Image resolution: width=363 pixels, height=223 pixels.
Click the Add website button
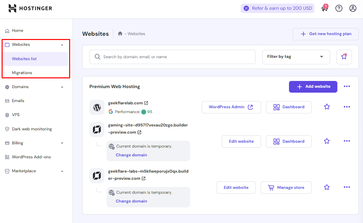313,86
